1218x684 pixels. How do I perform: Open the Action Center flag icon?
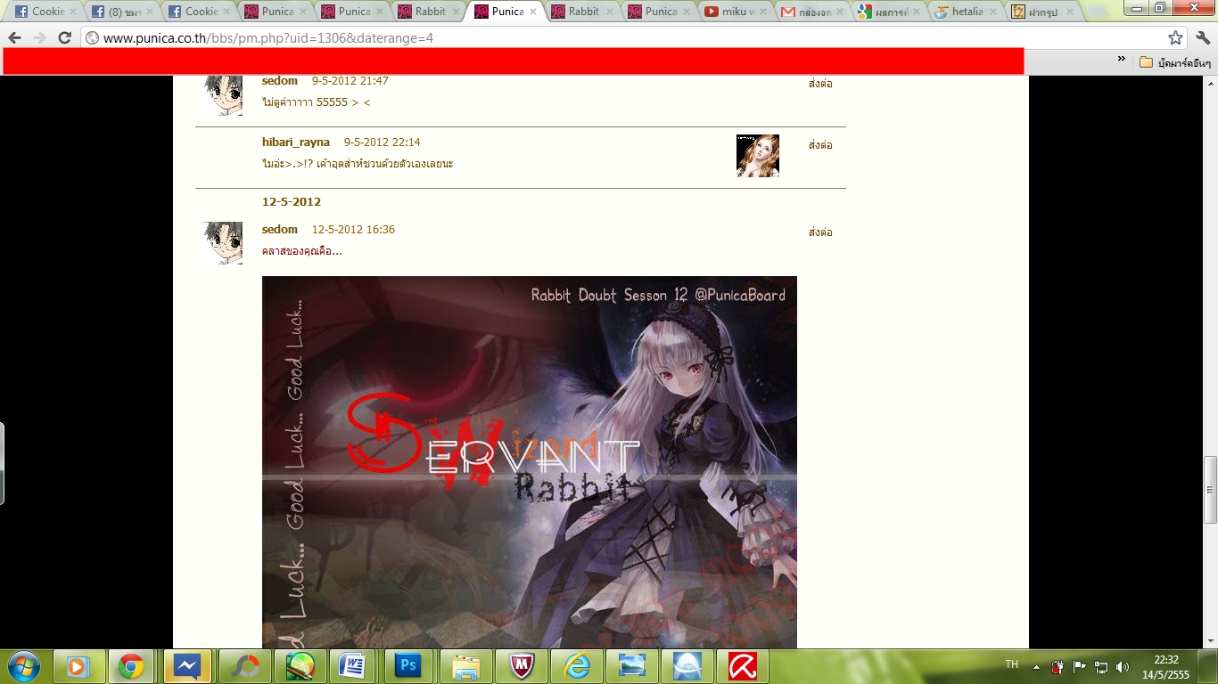(x=1079, y=666)
